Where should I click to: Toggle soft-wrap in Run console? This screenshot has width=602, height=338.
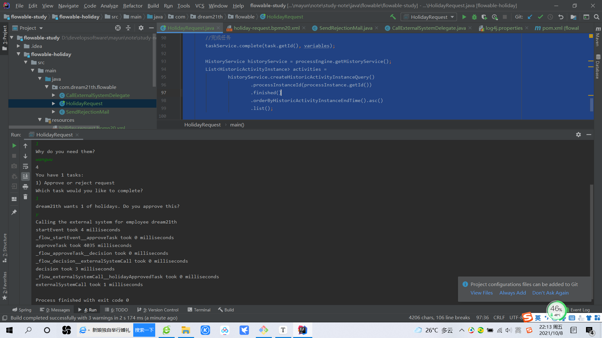(25, 166)
